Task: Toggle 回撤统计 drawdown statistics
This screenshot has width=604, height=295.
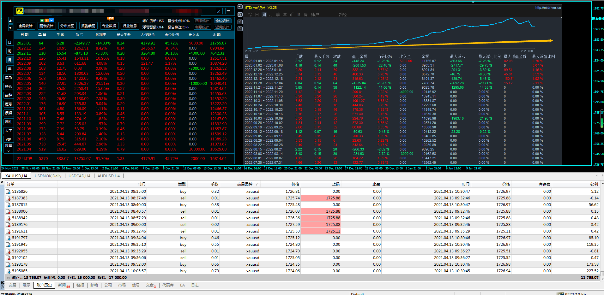Action: point(202,21)
